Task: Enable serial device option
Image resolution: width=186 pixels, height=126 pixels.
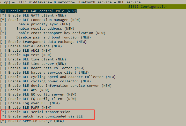Action: pos(31,46)
